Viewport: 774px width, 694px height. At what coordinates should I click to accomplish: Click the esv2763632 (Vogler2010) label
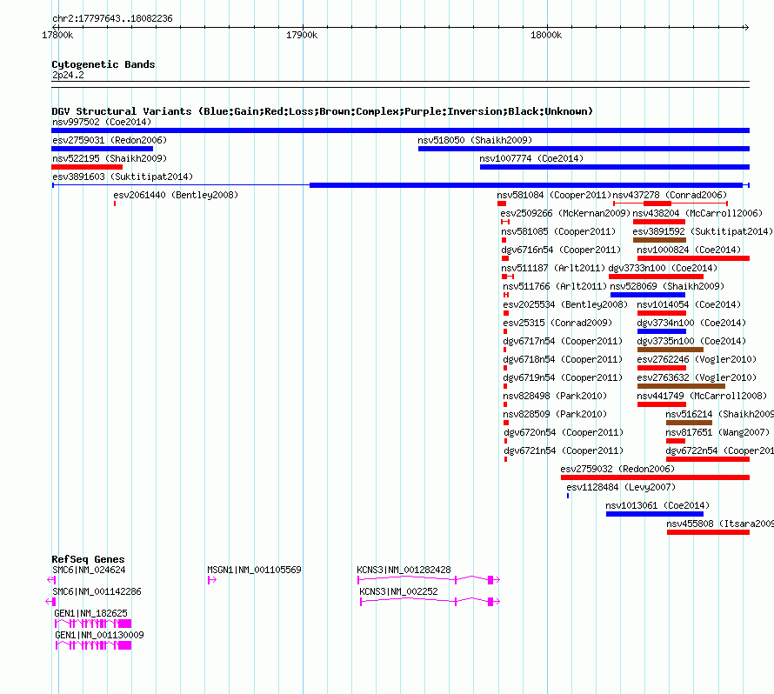[697, 377]
